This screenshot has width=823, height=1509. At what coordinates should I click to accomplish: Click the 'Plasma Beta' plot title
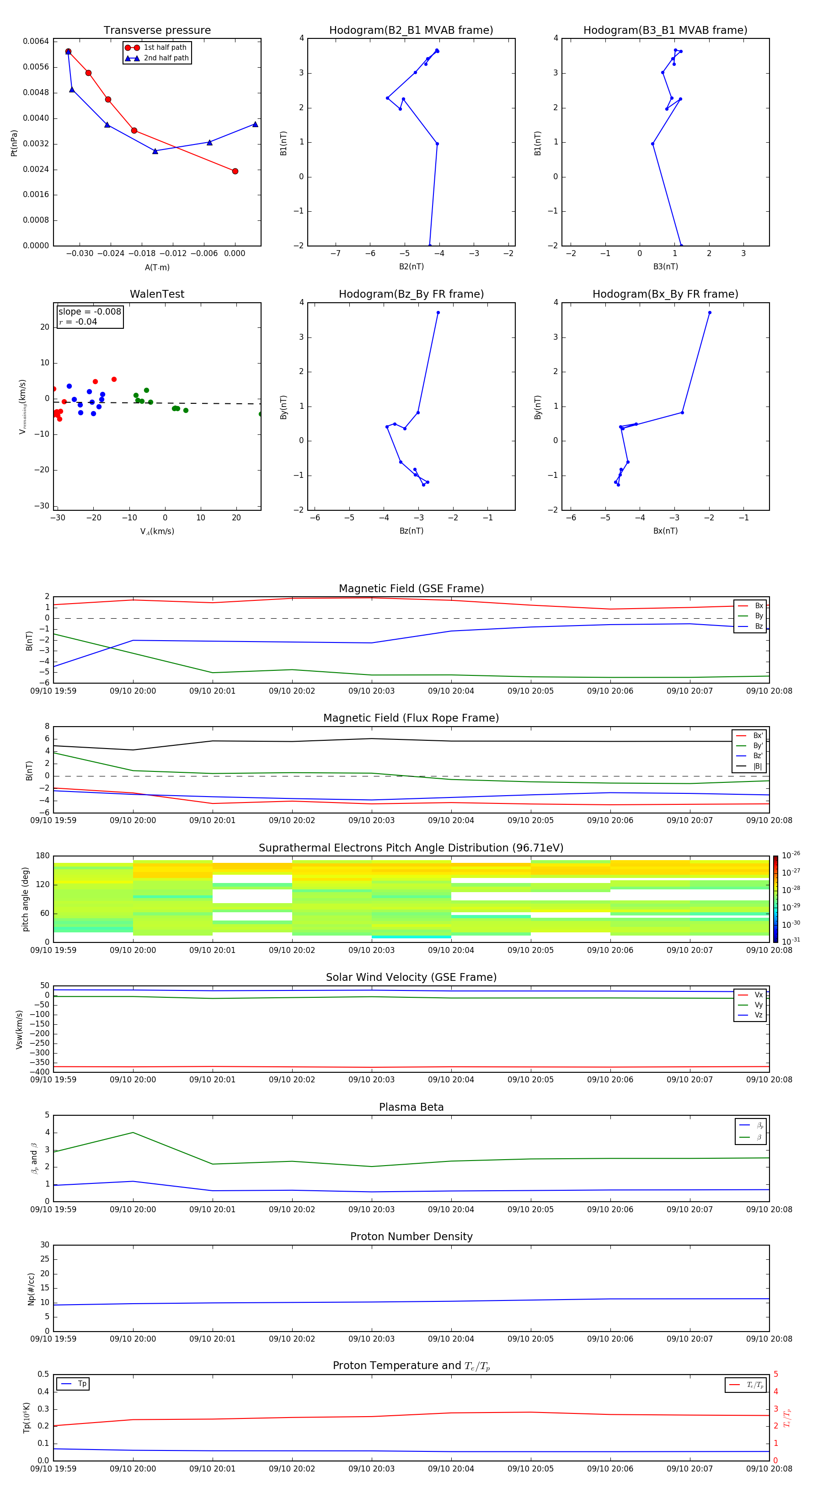[411, 1107]
